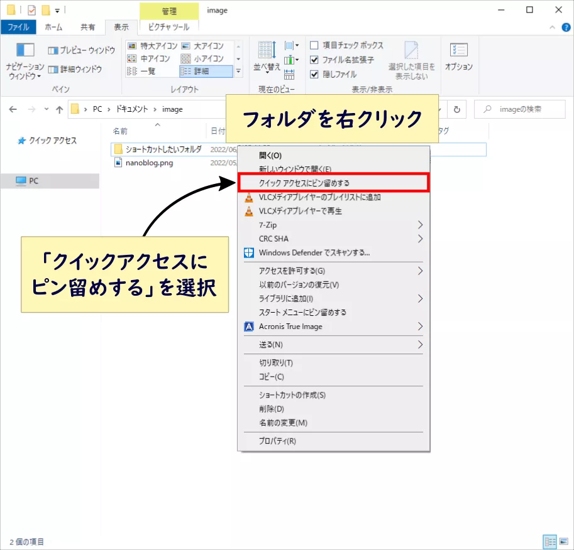574x550 pixels.
Task: Click the Name column header
Action: 157,131
